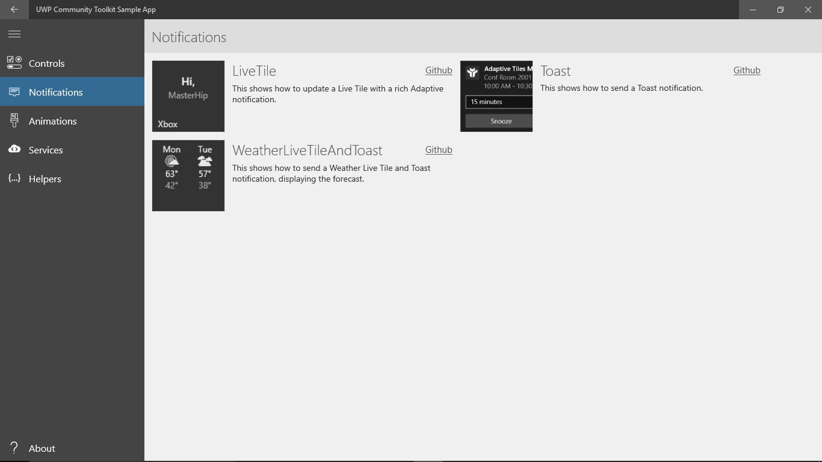This screenshot has height=462, width=822.
Task: Go to the Helpers section
Action: pos(45,179)
